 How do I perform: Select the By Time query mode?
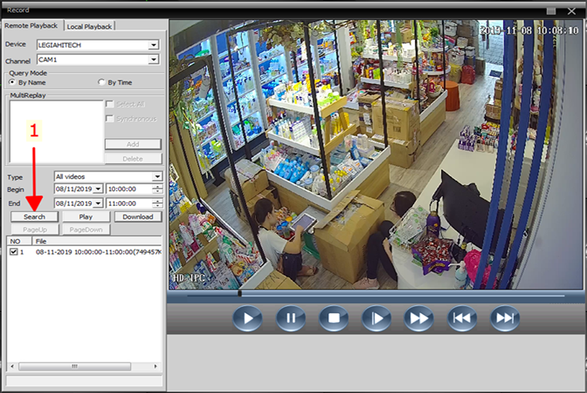pyautogui.click(x=102, y=82)
